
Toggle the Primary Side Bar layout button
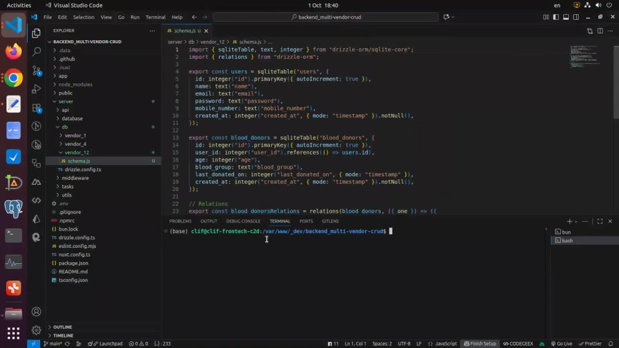556,17
